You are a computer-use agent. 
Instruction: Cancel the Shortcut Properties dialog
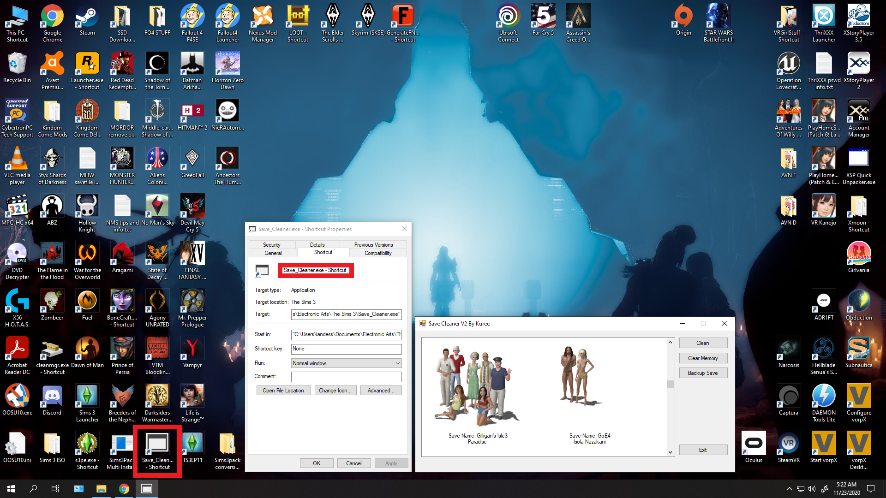[354, 463]
